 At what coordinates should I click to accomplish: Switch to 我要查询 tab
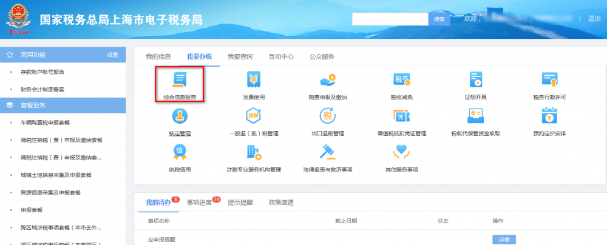tap(240, 56)
